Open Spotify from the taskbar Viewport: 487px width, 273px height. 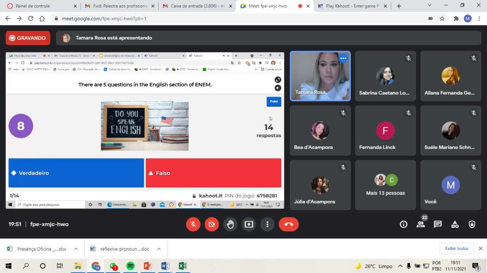(x=131, y=266)
